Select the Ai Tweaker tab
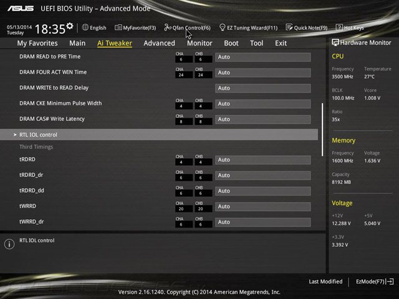 tap(115, 43)
